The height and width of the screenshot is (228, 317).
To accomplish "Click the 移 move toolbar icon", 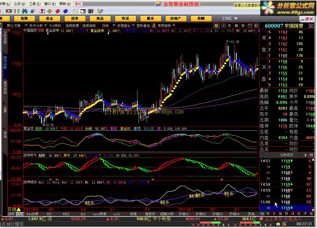I will click(x=243, y=26).
